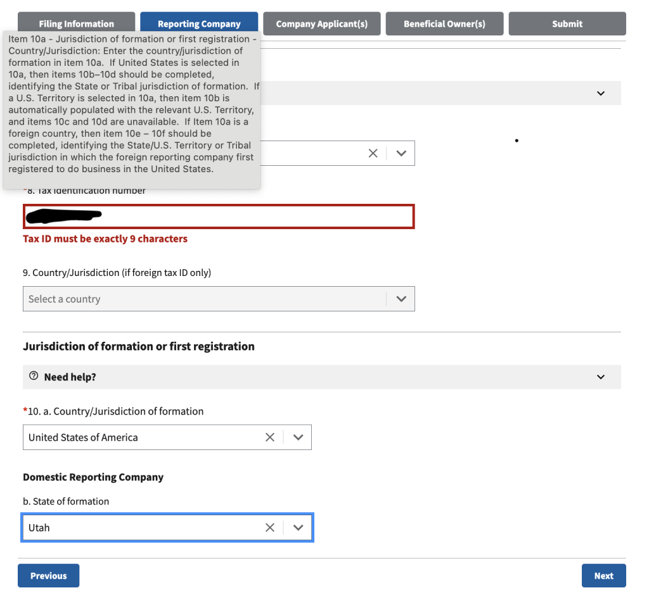Clear the Utah state selection

click(270, 528)
